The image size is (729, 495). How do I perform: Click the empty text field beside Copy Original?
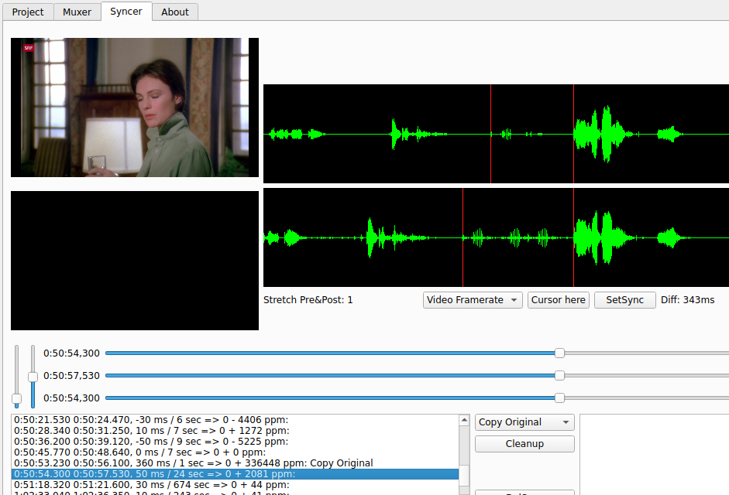pyautogui.click(x=654, y=455)
